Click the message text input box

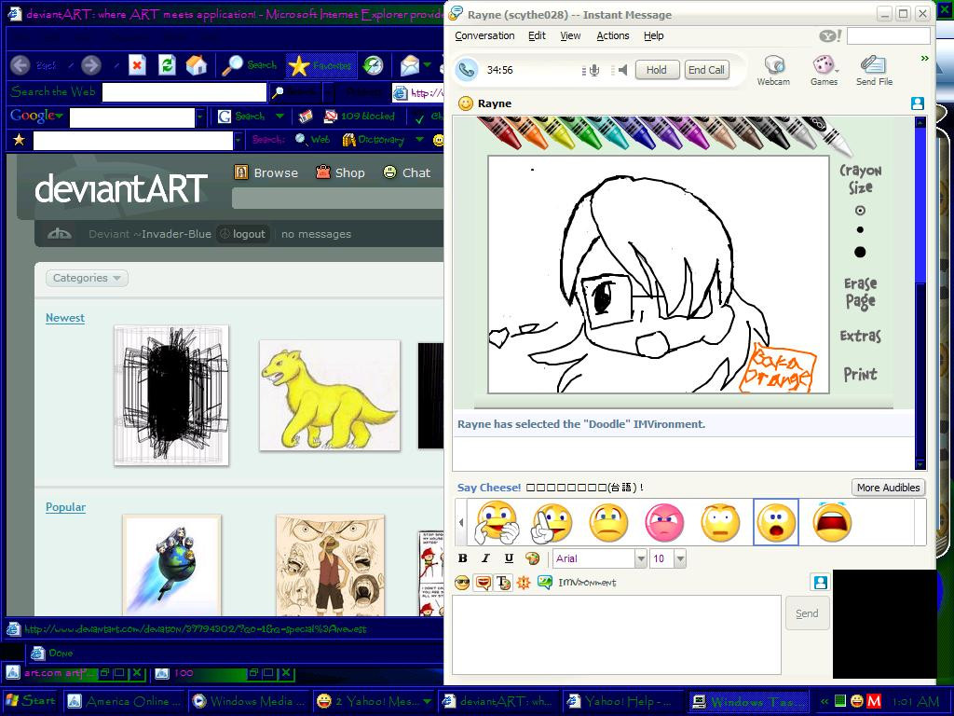tap(617, 634)
